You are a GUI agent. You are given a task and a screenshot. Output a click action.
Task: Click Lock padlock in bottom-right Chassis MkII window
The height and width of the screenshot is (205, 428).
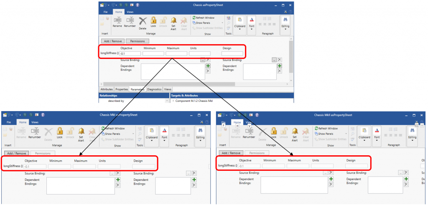click(x=274, y=132)
